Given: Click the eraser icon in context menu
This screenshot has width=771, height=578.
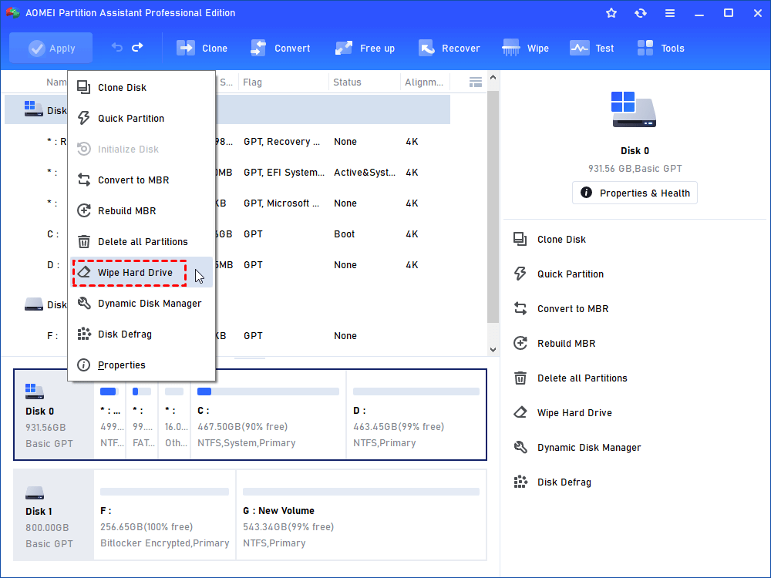Looking at the screenshot, I should coord(84,272).
